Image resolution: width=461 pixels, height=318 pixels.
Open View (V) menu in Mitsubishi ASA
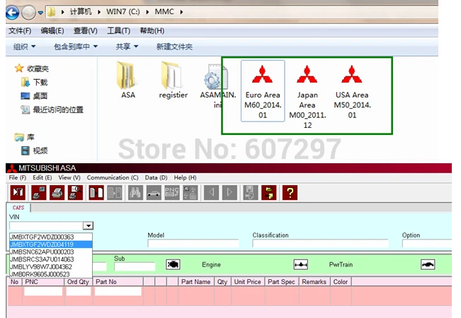(x=69, y=177)
